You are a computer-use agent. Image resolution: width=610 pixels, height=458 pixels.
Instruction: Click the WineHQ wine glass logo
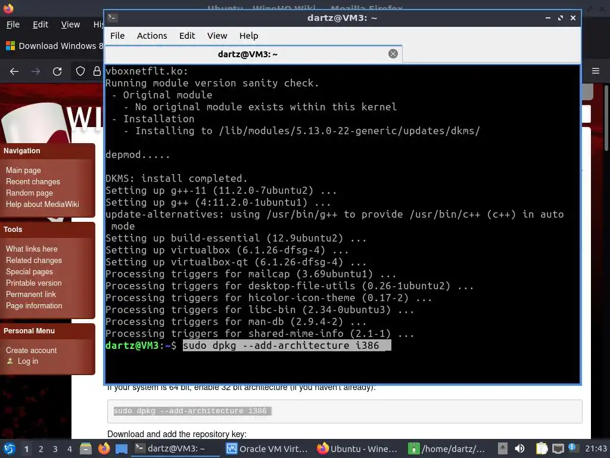[37, 123]
